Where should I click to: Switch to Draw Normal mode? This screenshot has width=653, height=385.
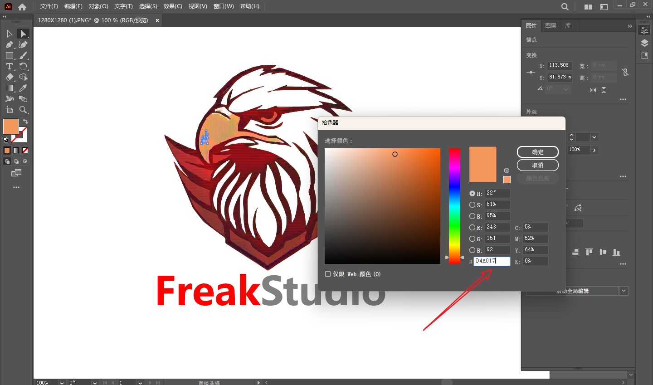click(7, 161)
